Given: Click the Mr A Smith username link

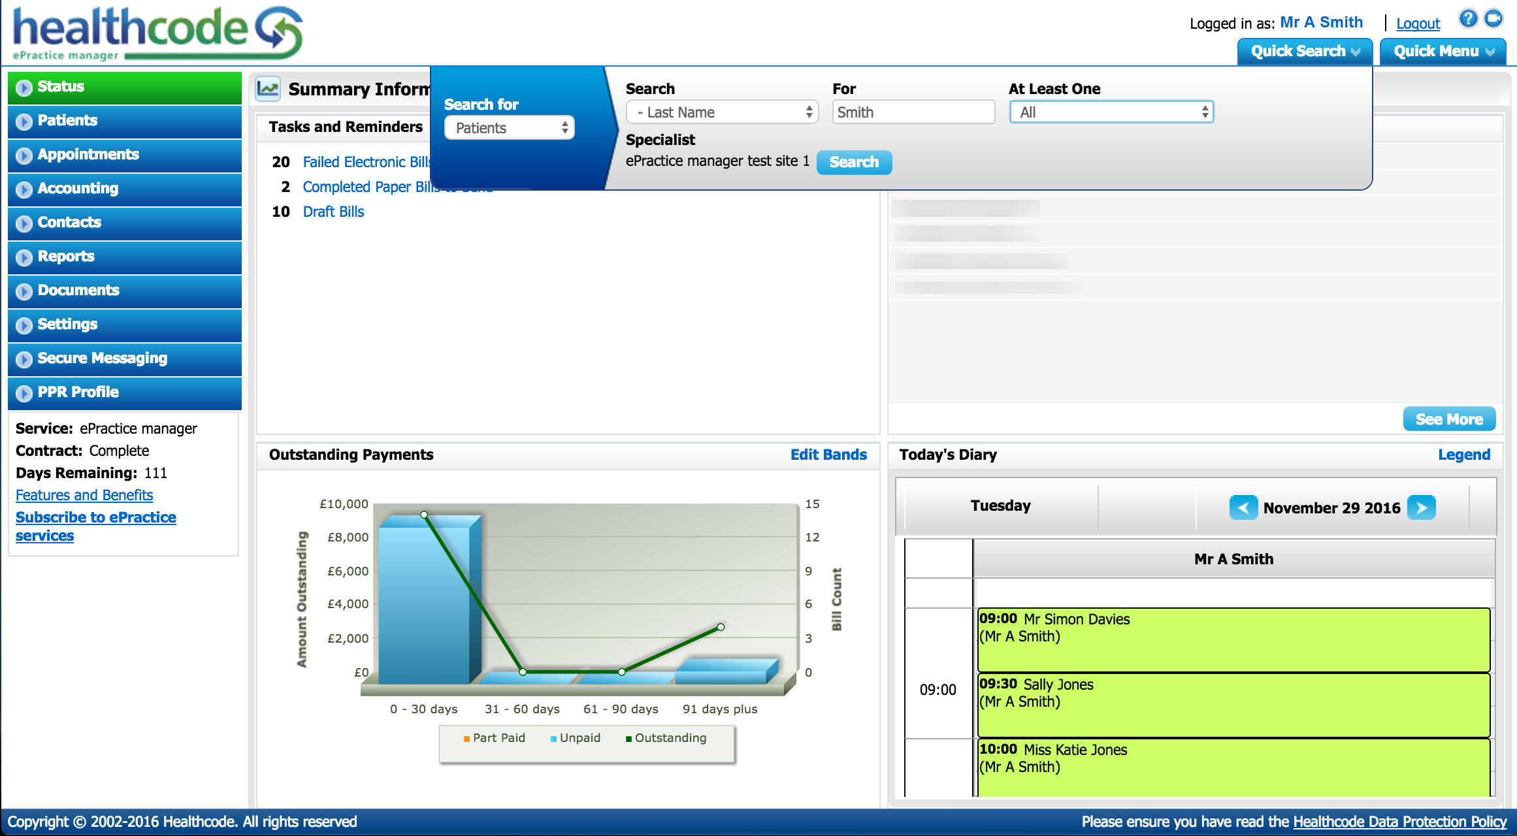Looking at the screenshot, I should coord(1321,22).
